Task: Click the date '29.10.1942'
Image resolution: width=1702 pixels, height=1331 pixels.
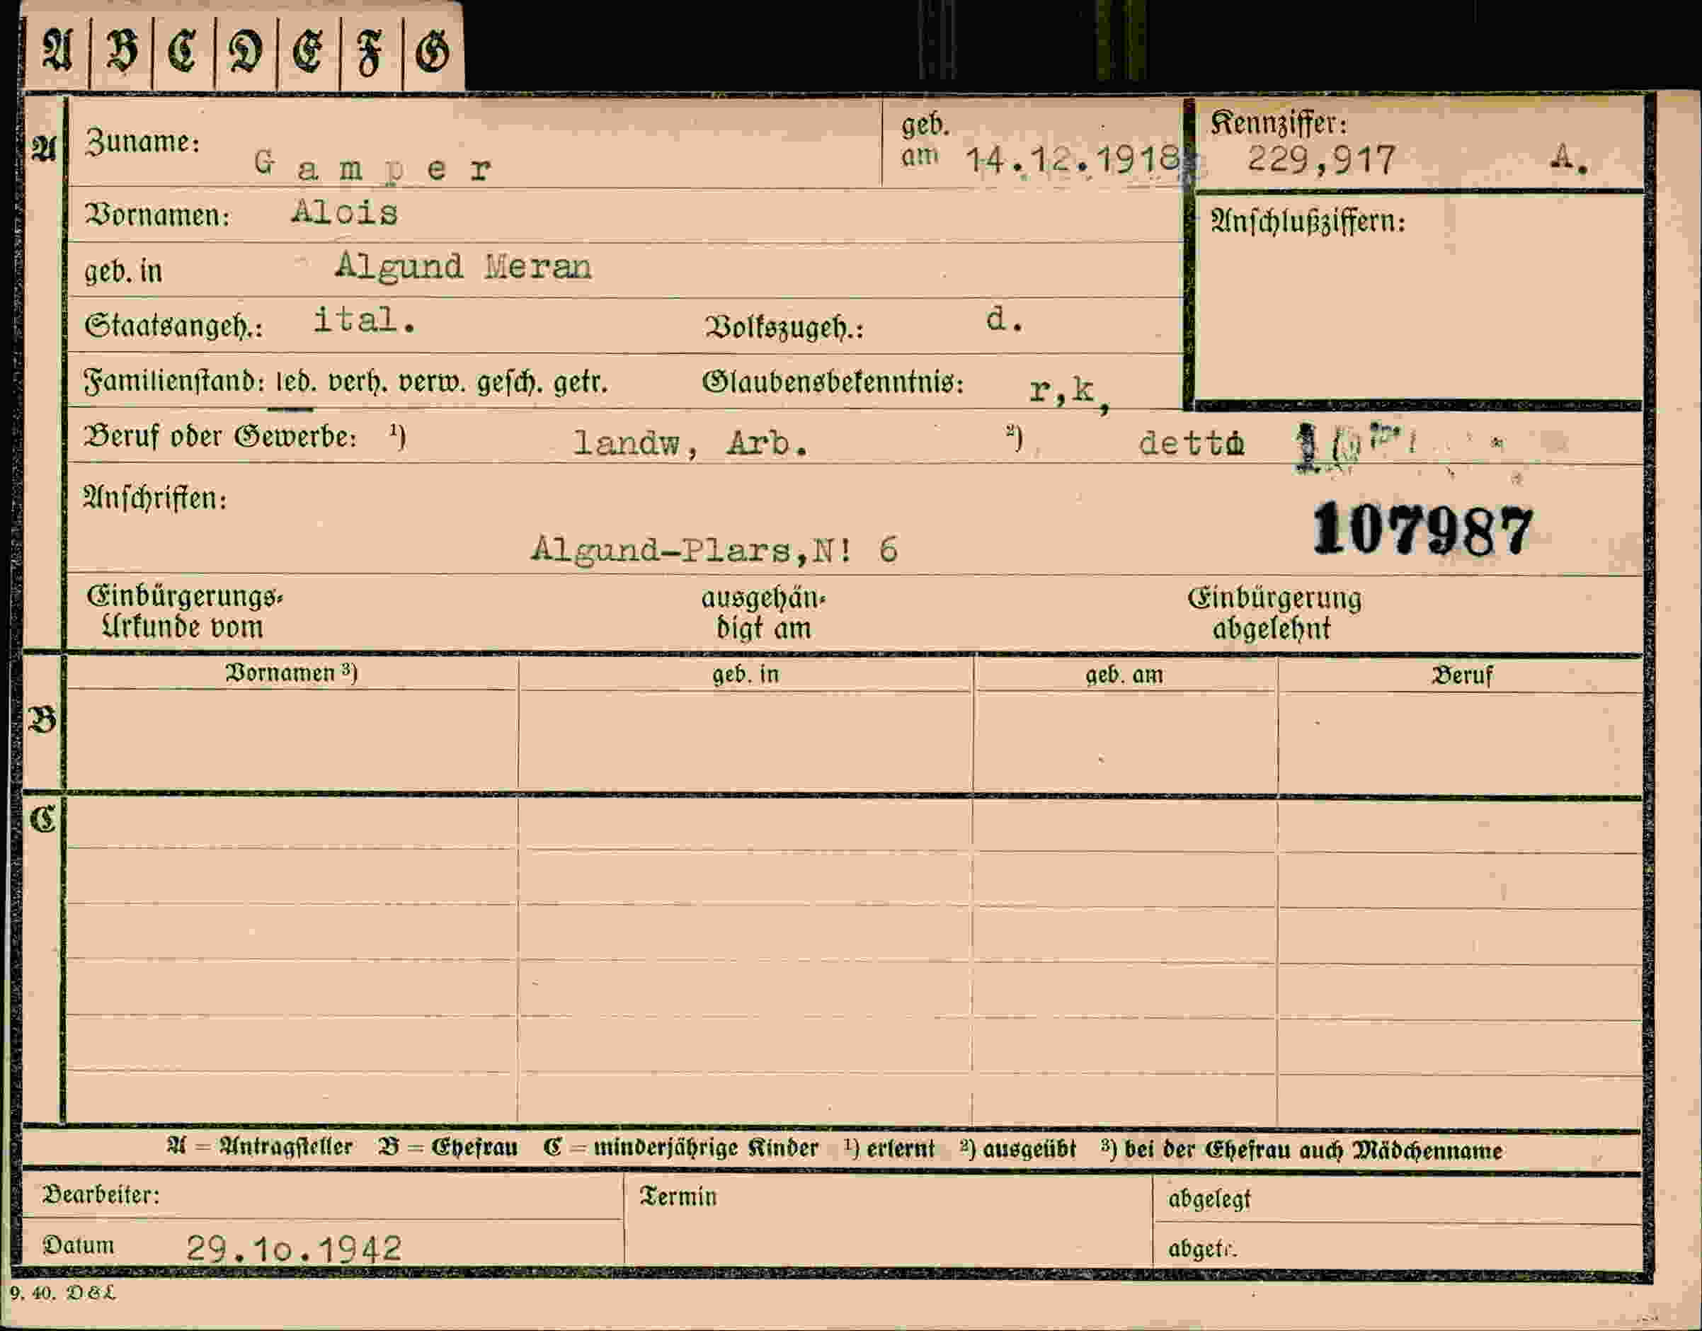Action: click(294, 1248)
